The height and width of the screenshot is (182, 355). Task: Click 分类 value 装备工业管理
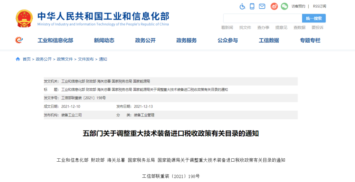click(144, 115)
